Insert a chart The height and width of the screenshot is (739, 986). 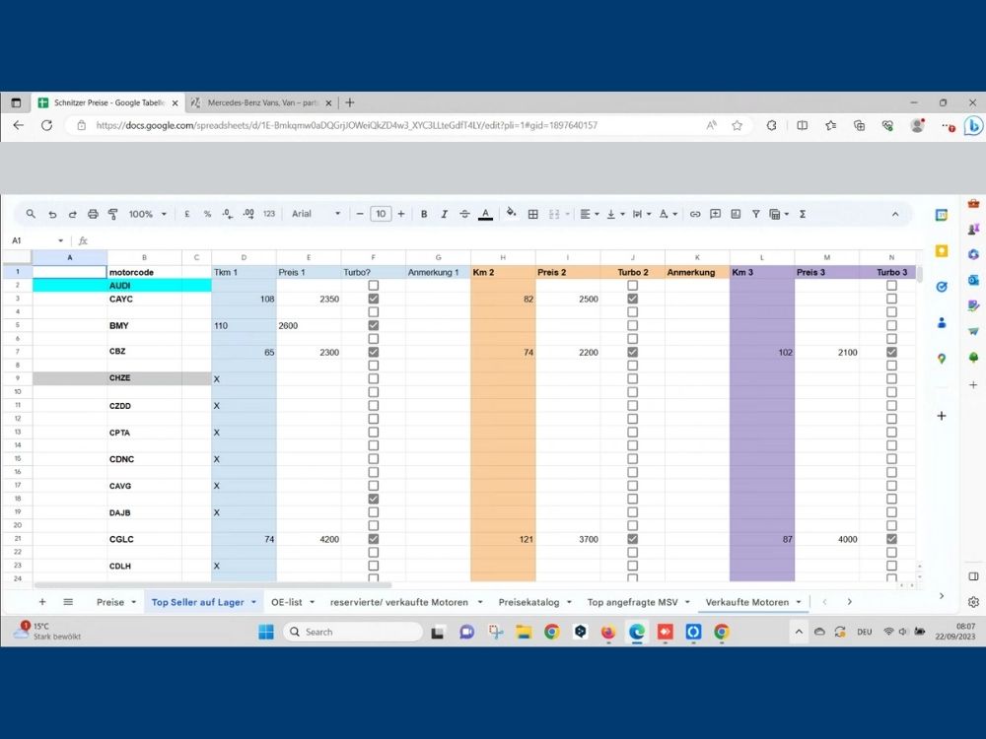[736, 214]
